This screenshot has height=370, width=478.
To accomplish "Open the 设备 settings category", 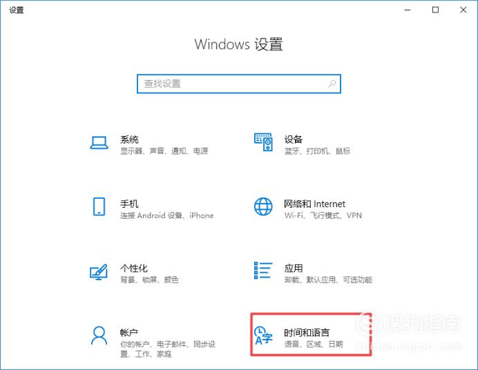I will coord(294,139).
